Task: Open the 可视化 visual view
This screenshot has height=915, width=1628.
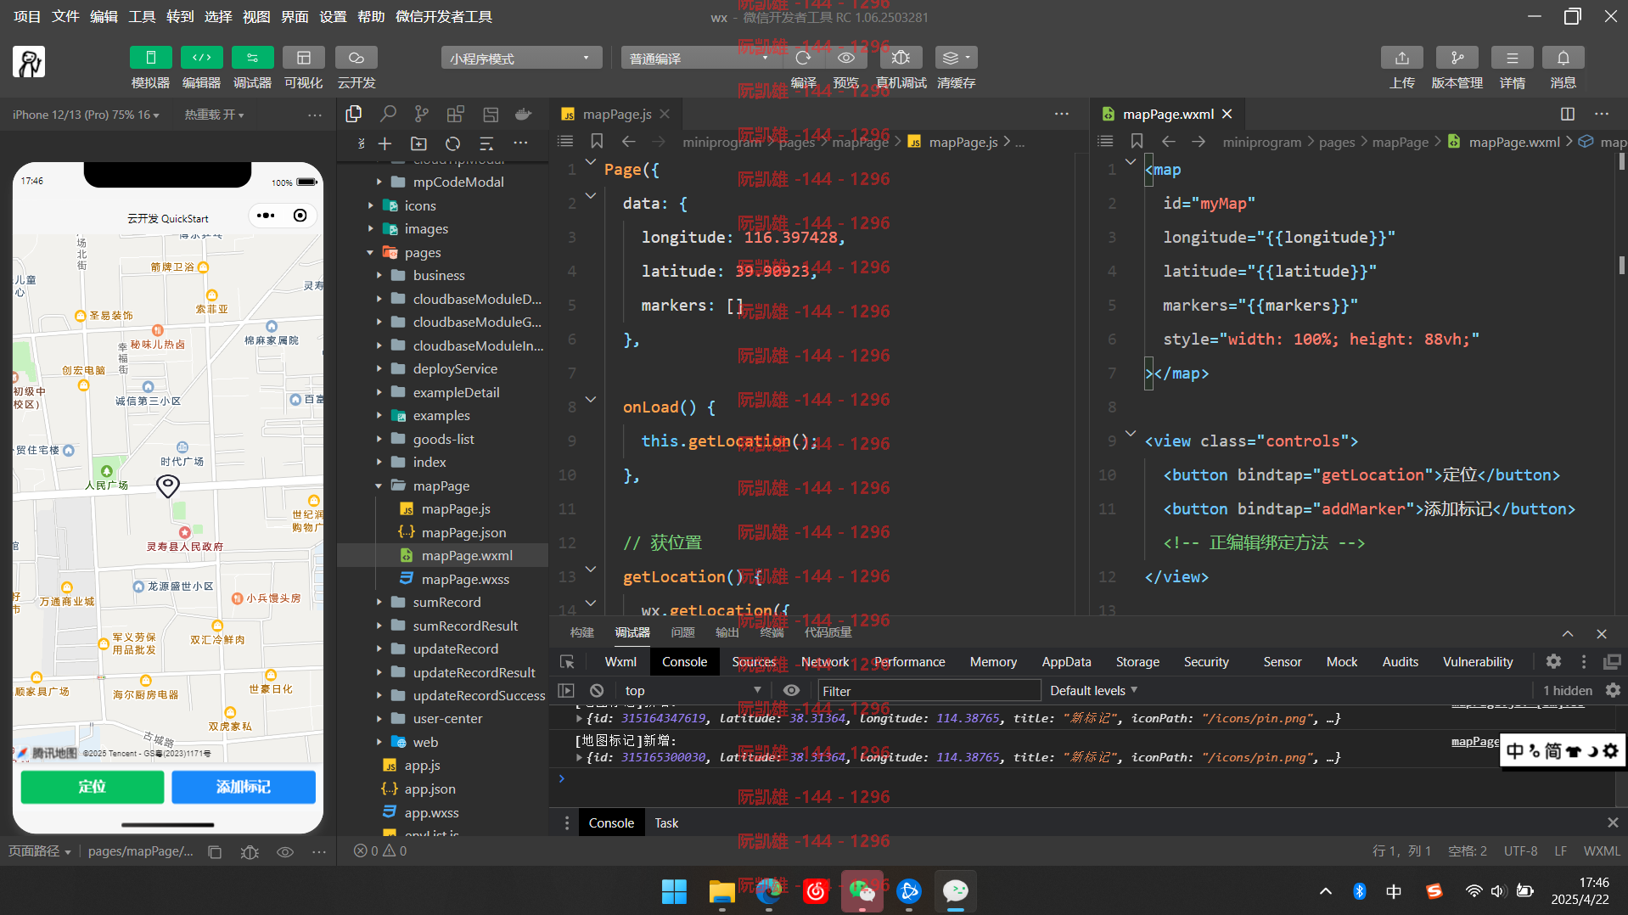Action: (x=303, y=58)
